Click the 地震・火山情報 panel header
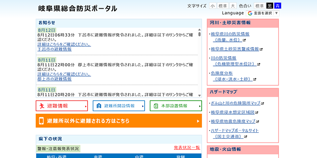The width and height of the screenshot is (317, 158). [243, 150]
